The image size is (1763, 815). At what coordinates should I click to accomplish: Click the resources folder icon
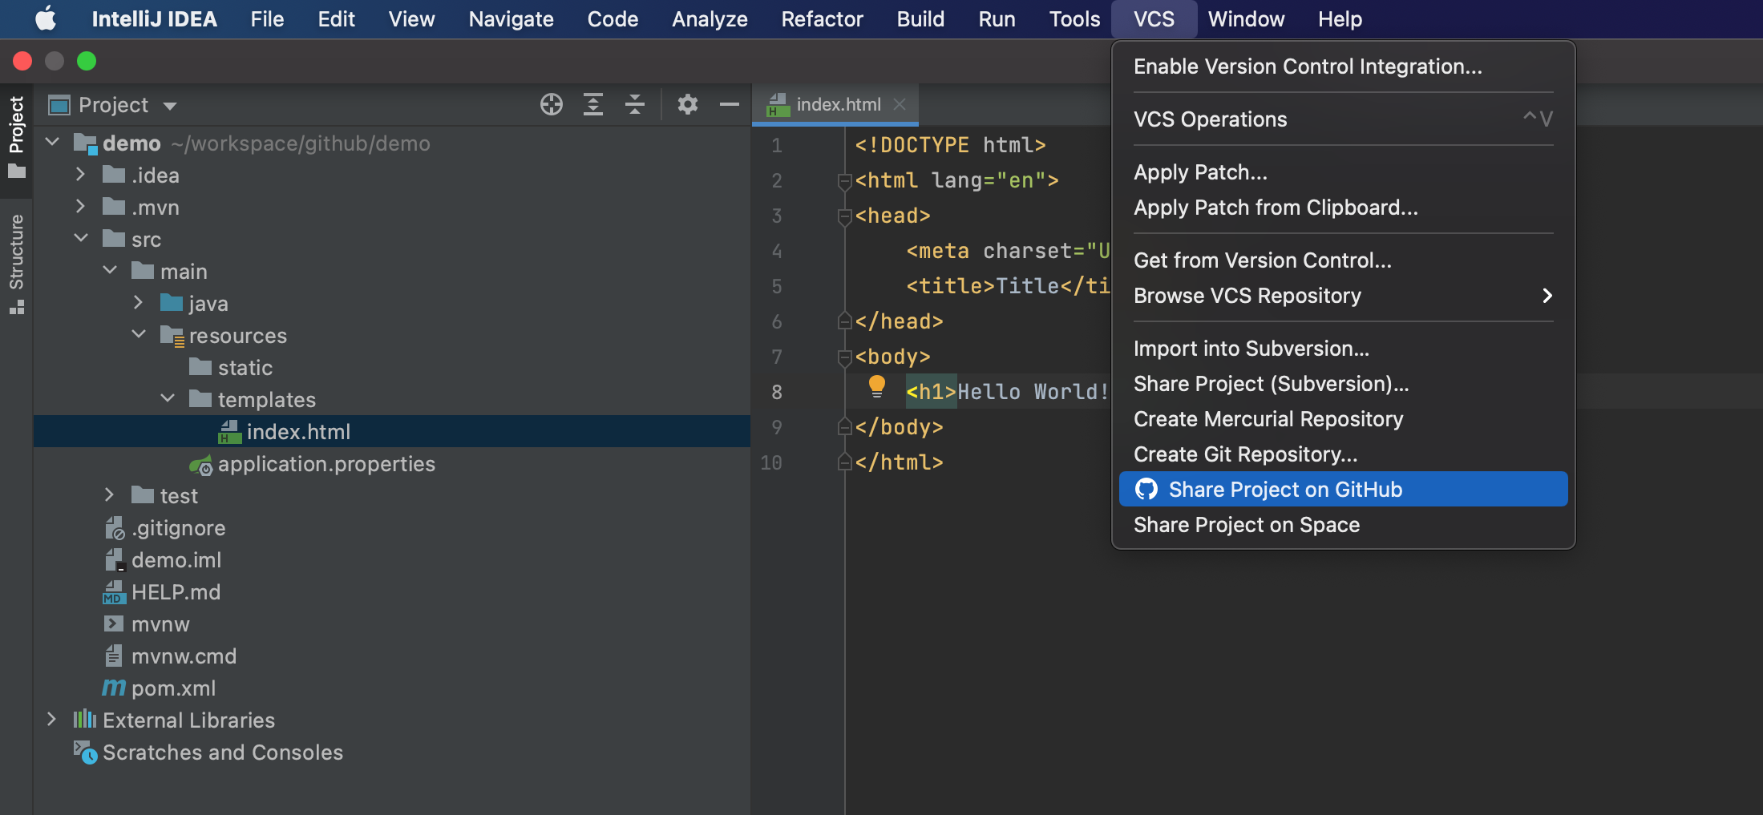pyautogui.click(x=172, y=336)
